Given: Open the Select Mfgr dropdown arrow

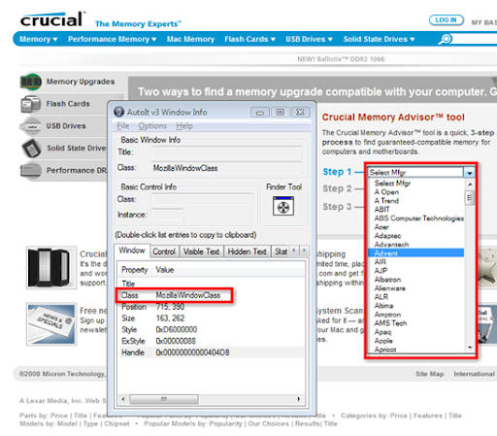Looking at the screenshot, I should pyautogui.click(x=469, y=173).
